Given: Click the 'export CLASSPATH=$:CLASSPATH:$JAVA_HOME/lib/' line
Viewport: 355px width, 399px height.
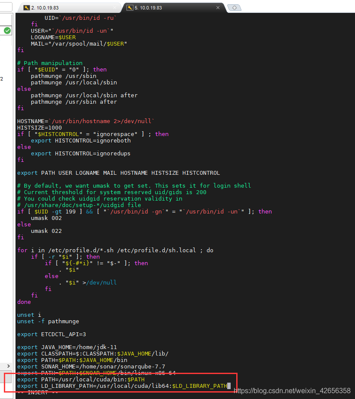Looking at the screenshot, I should coord(93,354).
